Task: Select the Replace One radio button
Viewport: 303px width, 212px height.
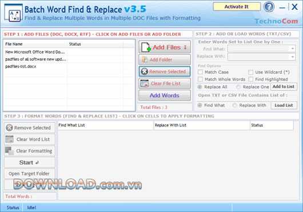Action: pos(238,87)
